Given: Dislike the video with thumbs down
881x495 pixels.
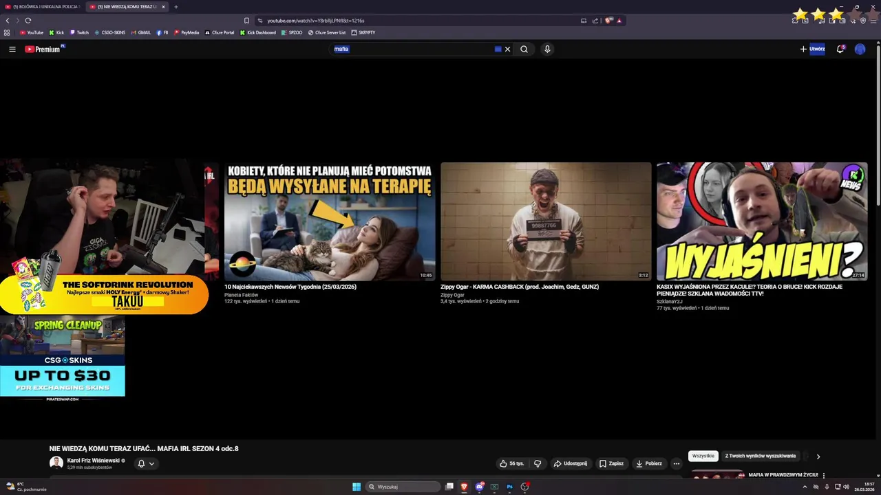Looking at the screenshot, I should point(538,463).
